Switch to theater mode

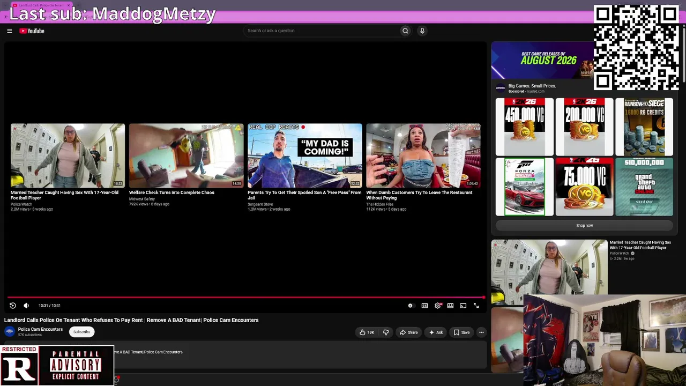(450, 306)
